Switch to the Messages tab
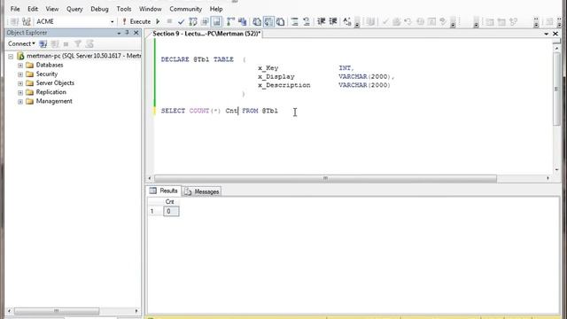This screenshot has height=319, width=567. [x=202, y=191]
